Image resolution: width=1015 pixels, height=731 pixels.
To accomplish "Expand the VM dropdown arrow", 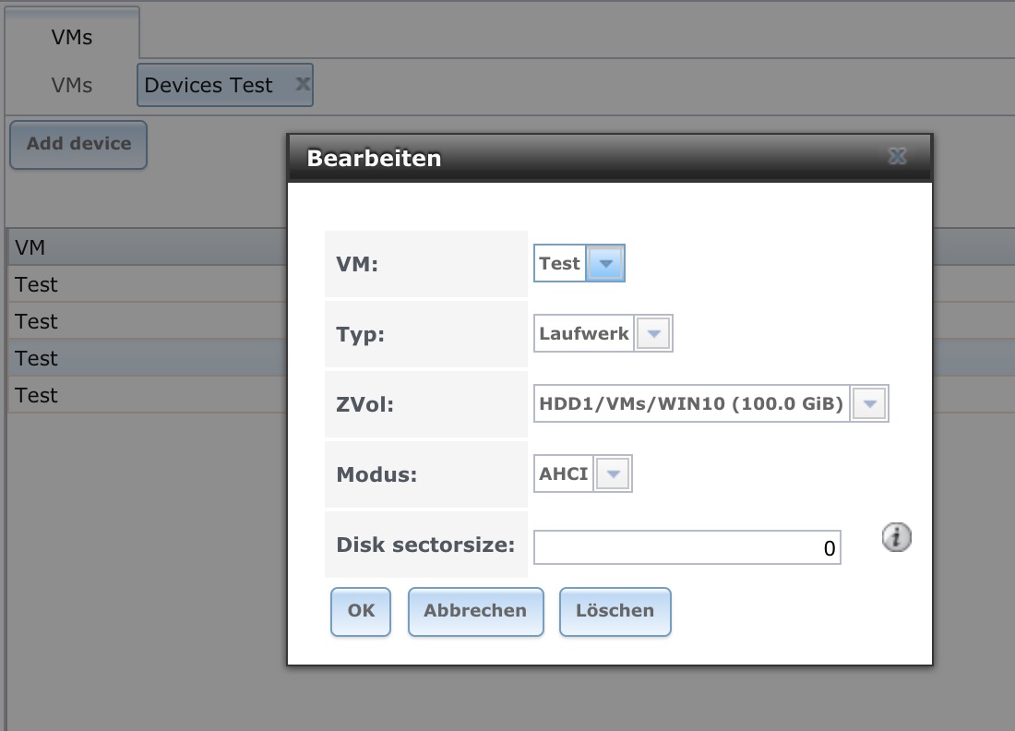I will click(x=606, y=263).
